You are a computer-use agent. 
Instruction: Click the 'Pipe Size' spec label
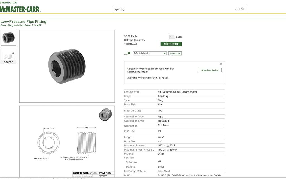pyautogui.click(x=129, y=131)
